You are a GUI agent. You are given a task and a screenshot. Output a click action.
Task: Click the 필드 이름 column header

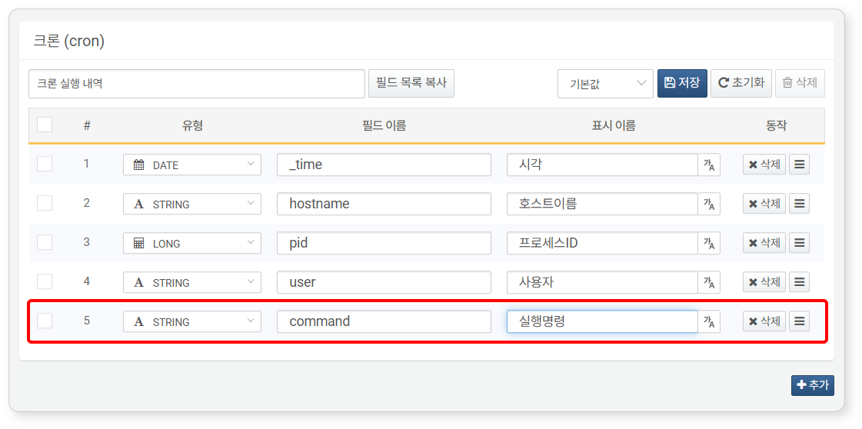[384, 125]
